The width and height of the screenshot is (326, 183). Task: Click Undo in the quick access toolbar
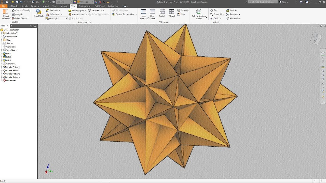(x=21, y=2)
